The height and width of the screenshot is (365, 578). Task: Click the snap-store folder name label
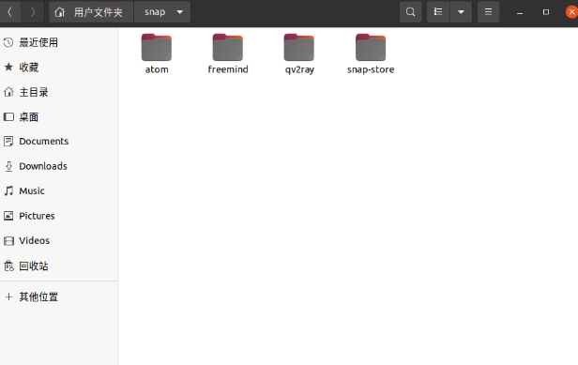371,69
